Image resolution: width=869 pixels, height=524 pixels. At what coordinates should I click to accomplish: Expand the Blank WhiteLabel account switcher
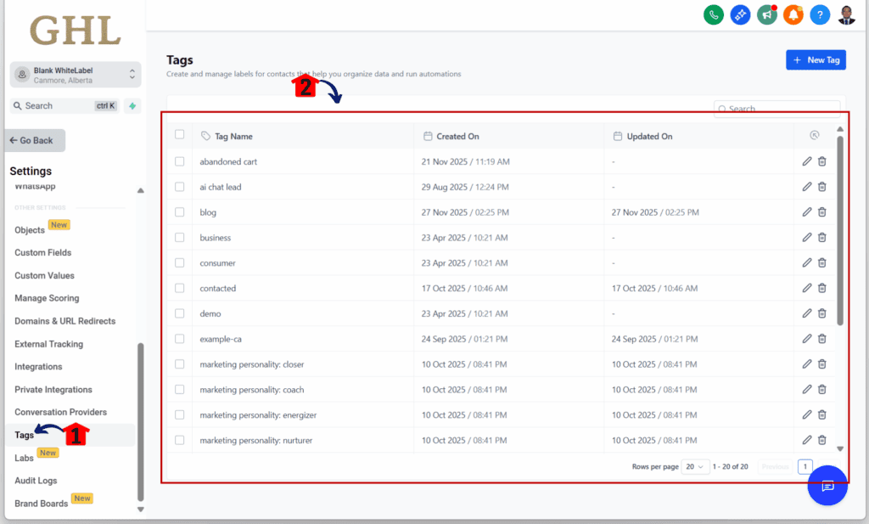tap(75, 75)
